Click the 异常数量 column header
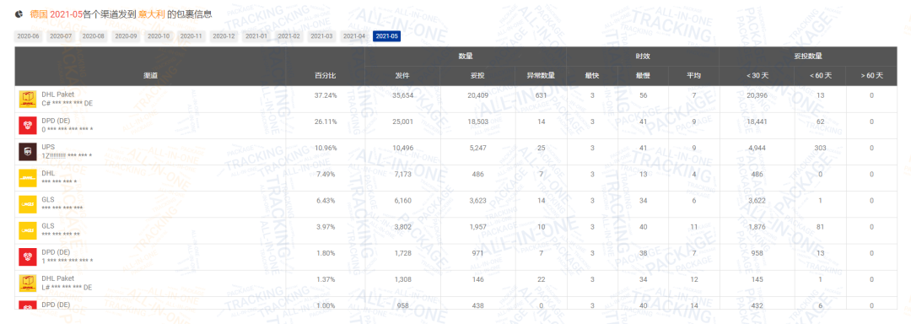 coord(541,75)
